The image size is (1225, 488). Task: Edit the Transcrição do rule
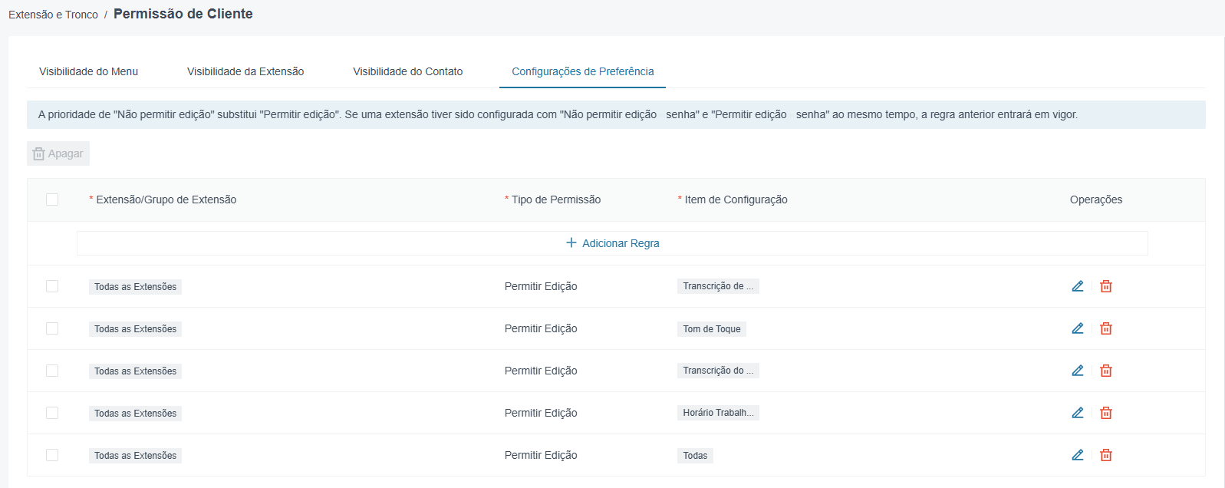coord(1078,371)
